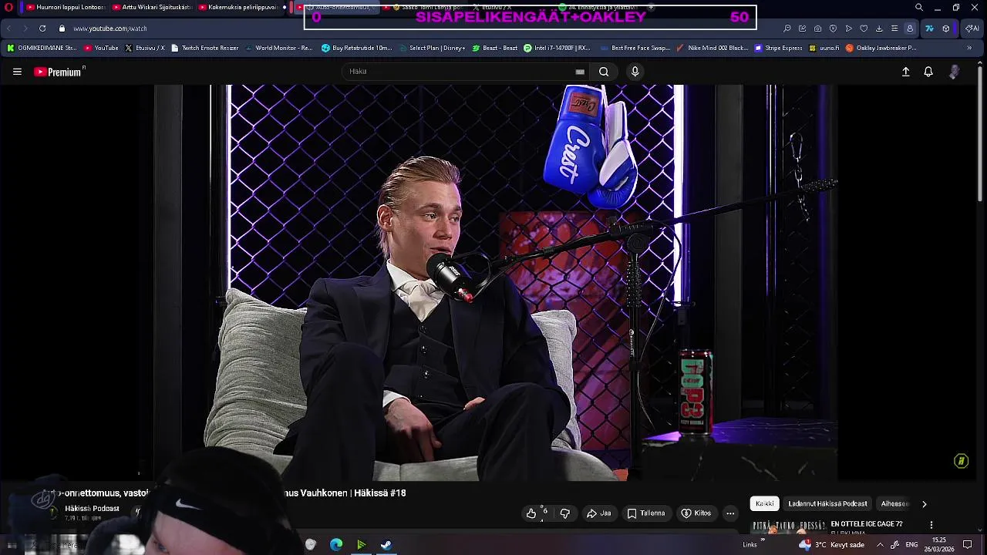Expand bookmarks bar overflow chevron
987x555 pixels.
969,48
